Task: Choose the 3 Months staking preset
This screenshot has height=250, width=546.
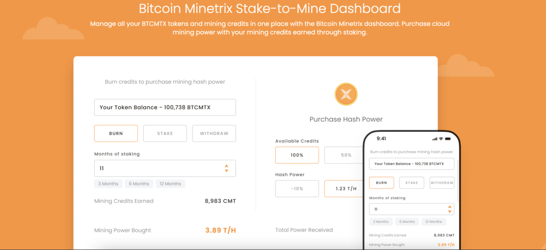Action: click(x=108, y=184)
